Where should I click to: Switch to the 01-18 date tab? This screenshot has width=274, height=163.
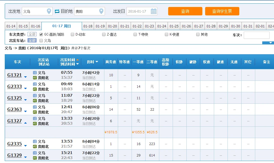coord(88,26)
